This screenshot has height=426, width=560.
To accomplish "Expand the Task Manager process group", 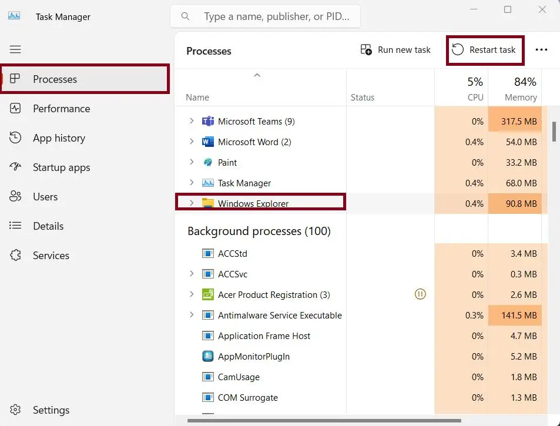I will click(x=192, y=183).
